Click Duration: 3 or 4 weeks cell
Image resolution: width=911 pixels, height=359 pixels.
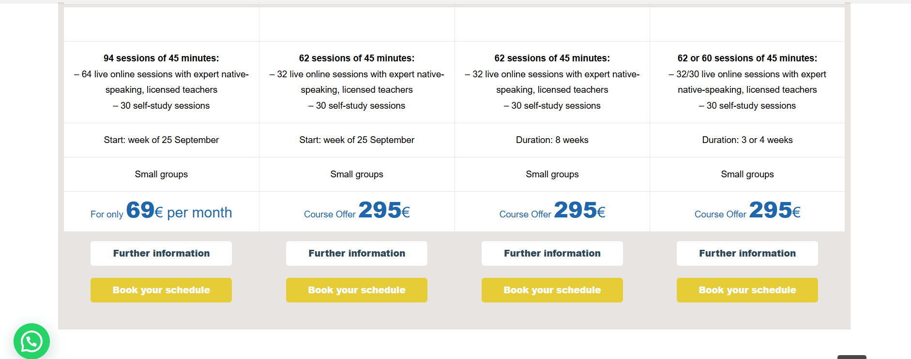[747, 140]
